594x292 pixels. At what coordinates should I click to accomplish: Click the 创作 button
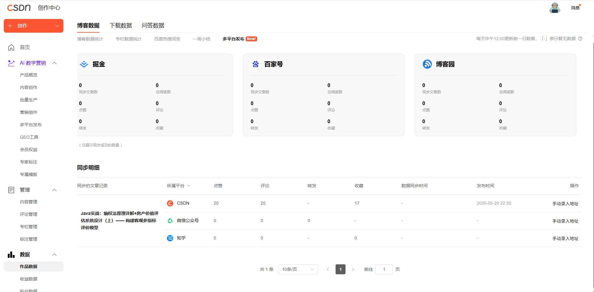(x=34, y=26)
